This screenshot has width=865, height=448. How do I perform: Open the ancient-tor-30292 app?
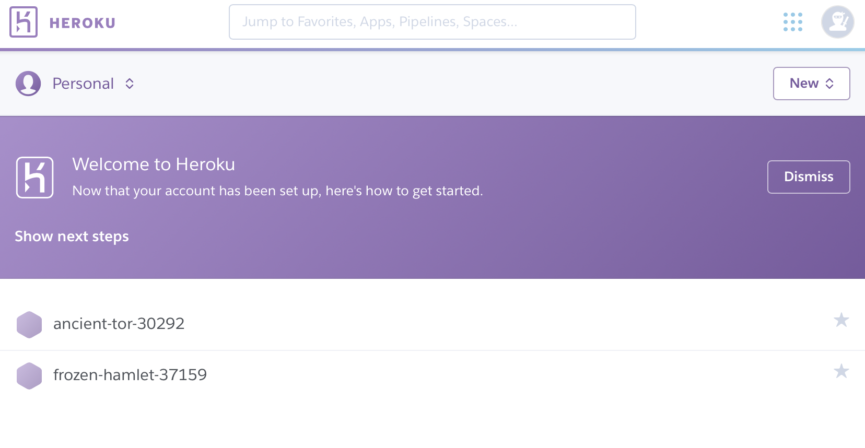tap(119, 324)
